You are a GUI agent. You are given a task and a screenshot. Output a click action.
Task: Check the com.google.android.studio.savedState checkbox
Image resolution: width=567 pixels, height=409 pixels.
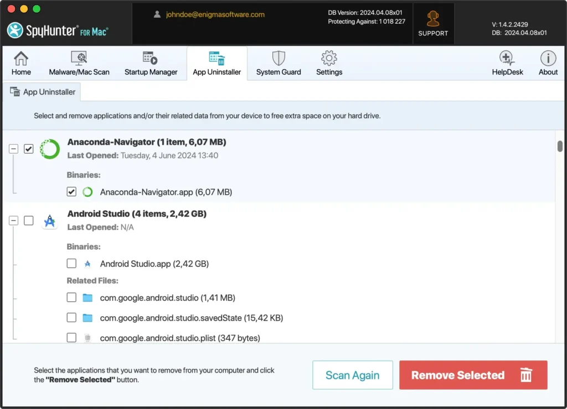[71, 317]
